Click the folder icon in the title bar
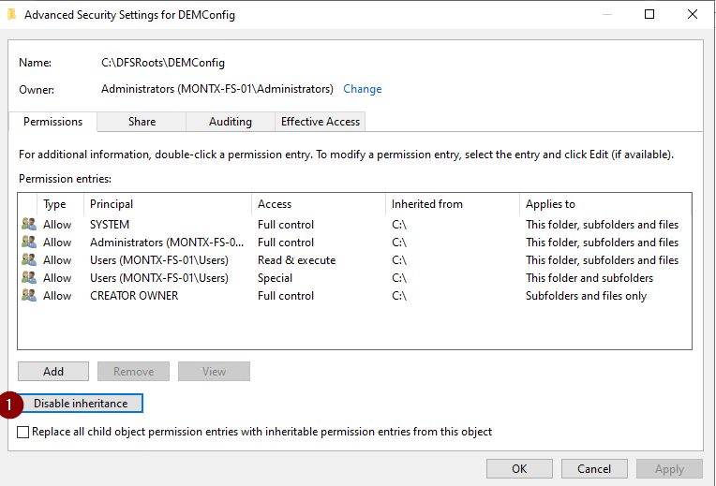 click(11, 15)
